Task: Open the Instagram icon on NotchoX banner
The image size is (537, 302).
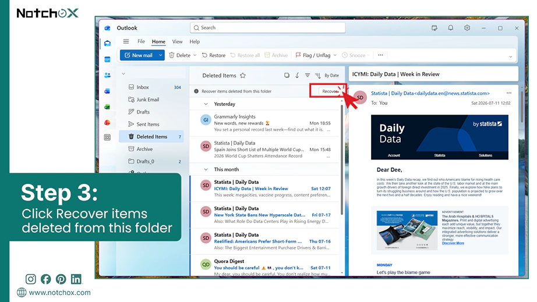Action: click(x=30, y=279)
